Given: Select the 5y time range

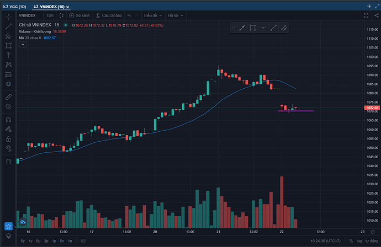Looking at the screenshot, I should 23,241.
